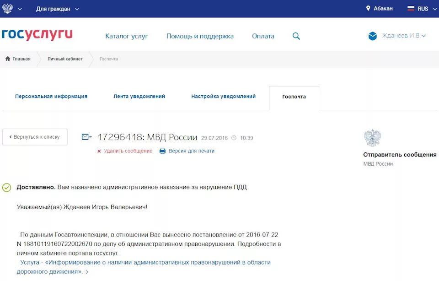Image resolution: width=439 pixels, height=281 pixels.
Task: Click the message title 17296418: МВД России
Action: [x=147, y=137]
